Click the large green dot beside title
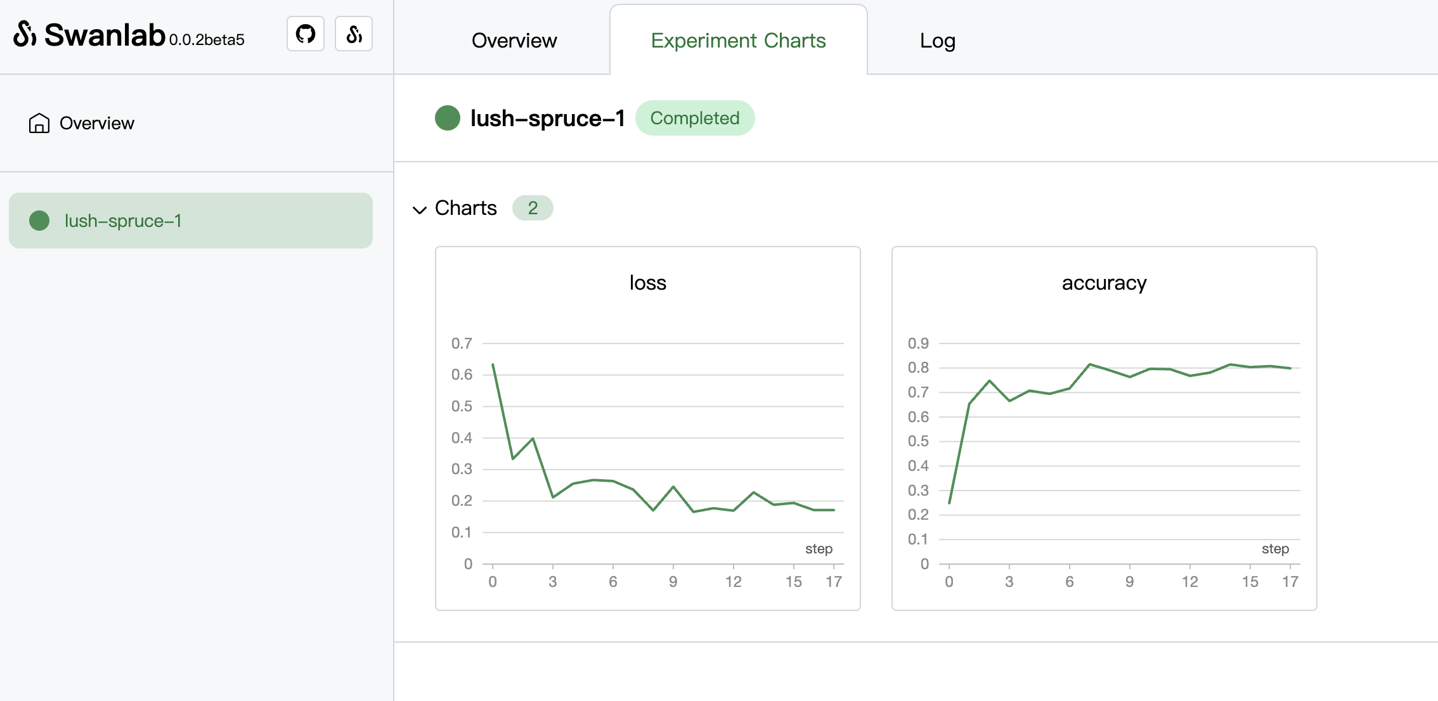This screenshot has height=701, width=1438. tap(448, 118)
